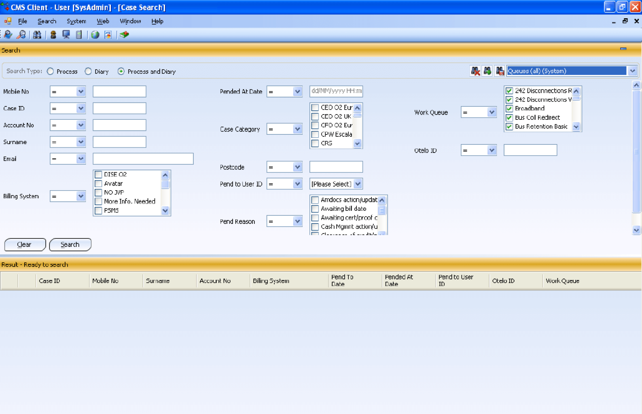This screenshot has height=414, width=642.
Task: Click the Pend Reason list scroll up arrow
Action: point(382,200)
